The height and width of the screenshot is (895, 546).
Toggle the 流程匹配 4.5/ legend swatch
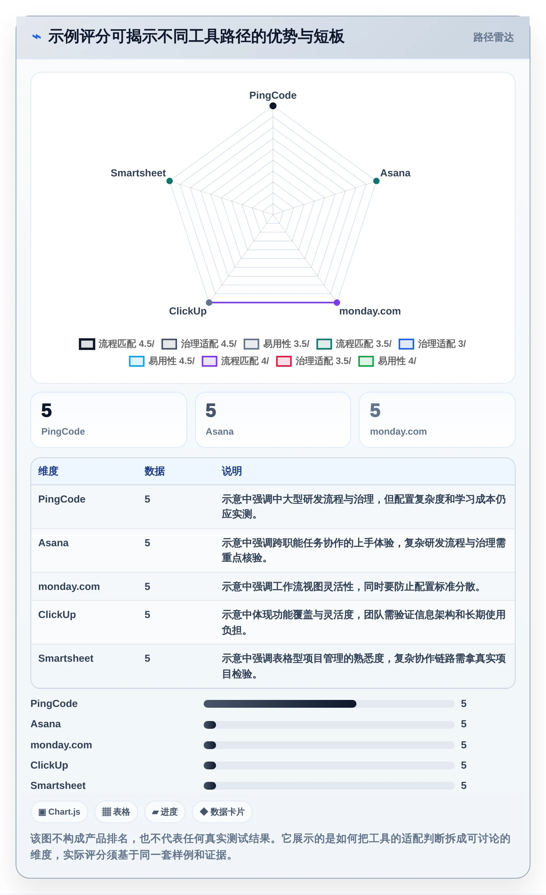point(87,344)
